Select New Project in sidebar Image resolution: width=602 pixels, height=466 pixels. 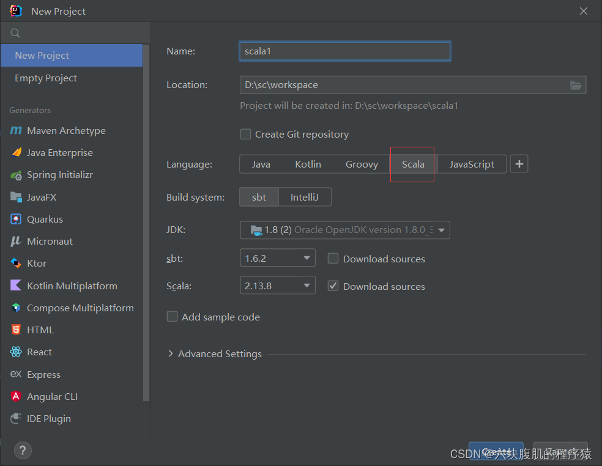[x=72, y=55]
